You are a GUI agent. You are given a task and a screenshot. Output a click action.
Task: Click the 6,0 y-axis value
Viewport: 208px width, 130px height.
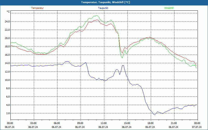pyautogui.click(x=8, y=97)
